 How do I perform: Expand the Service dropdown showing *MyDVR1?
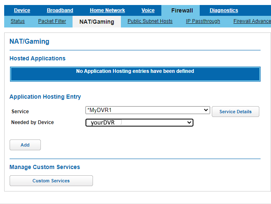click(147, 110)
